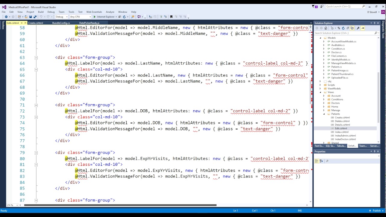Click the New Project toolbar icon
386x217 pixels.
pos(19,17)
